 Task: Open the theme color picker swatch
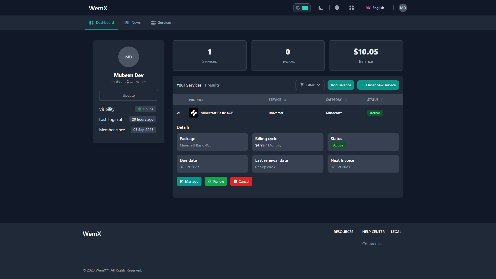[305, 8]
